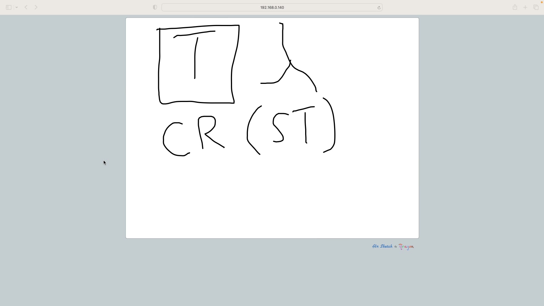
Task: Open the sidebar tab group dropdown chevron
Action: click(17, 7)
